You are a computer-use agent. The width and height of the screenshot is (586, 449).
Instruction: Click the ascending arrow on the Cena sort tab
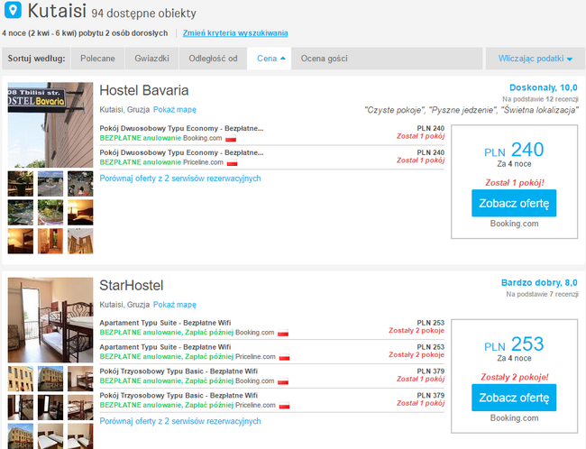click(282, 59)
